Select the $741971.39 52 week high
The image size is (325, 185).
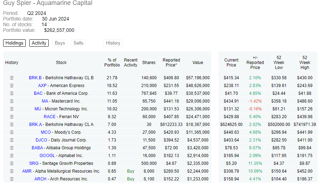point(305,125)
